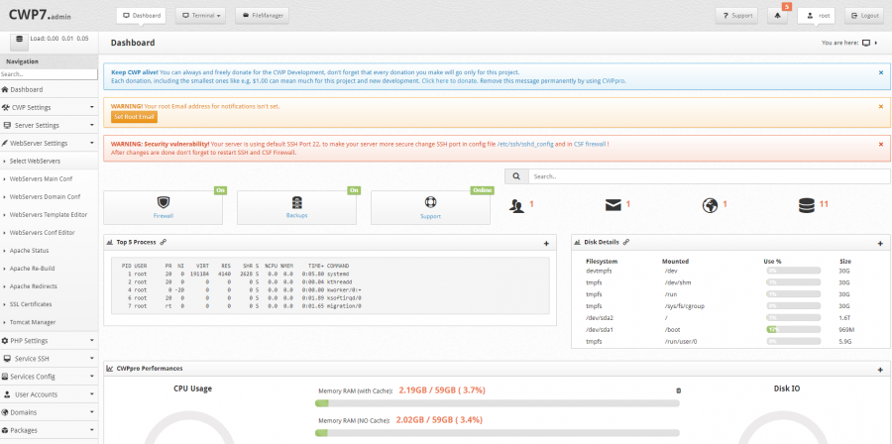892x444 pixels.
Task: Dismiss the SSH security vulnerability warning
Action: (881, 144)
